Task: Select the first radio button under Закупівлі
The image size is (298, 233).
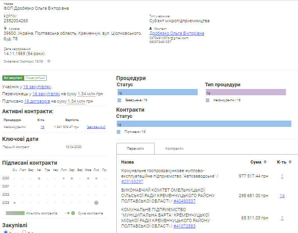Action: pos(5,232)
